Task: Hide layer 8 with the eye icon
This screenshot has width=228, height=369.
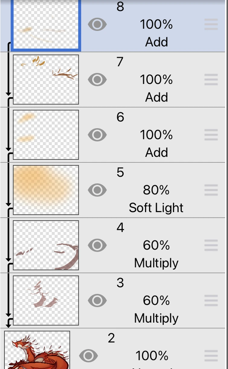Action: (97, 25)
